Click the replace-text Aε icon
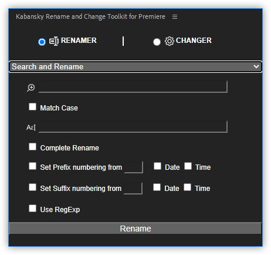Image resolution: width=271 pixels, height=255 pixels. 31,127
